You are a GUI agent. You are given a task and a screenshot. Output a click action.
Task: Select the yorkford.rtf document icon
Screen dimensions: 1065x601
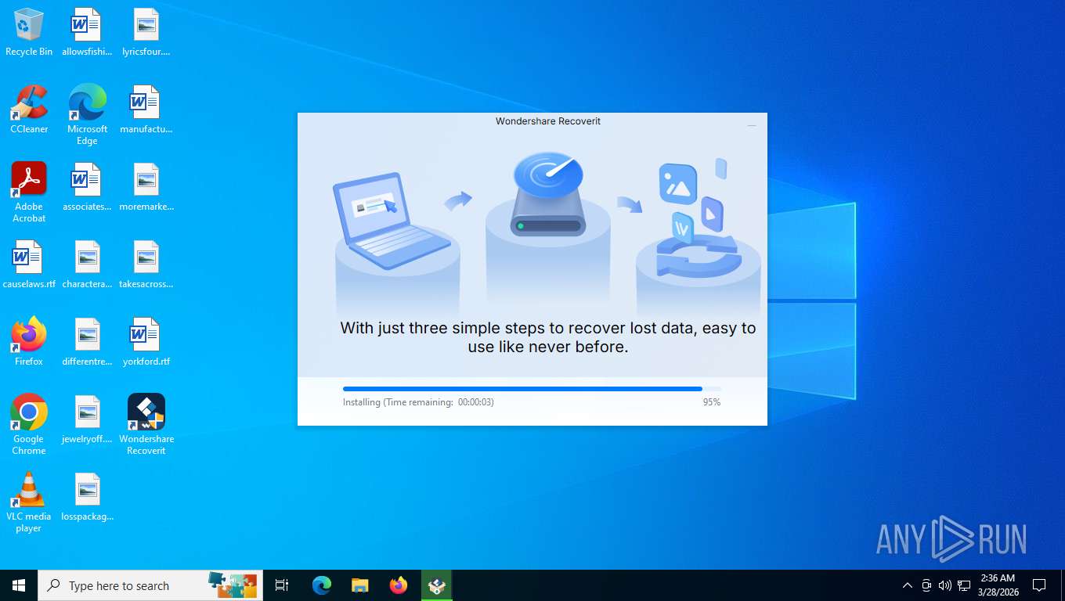coord(146,342)
